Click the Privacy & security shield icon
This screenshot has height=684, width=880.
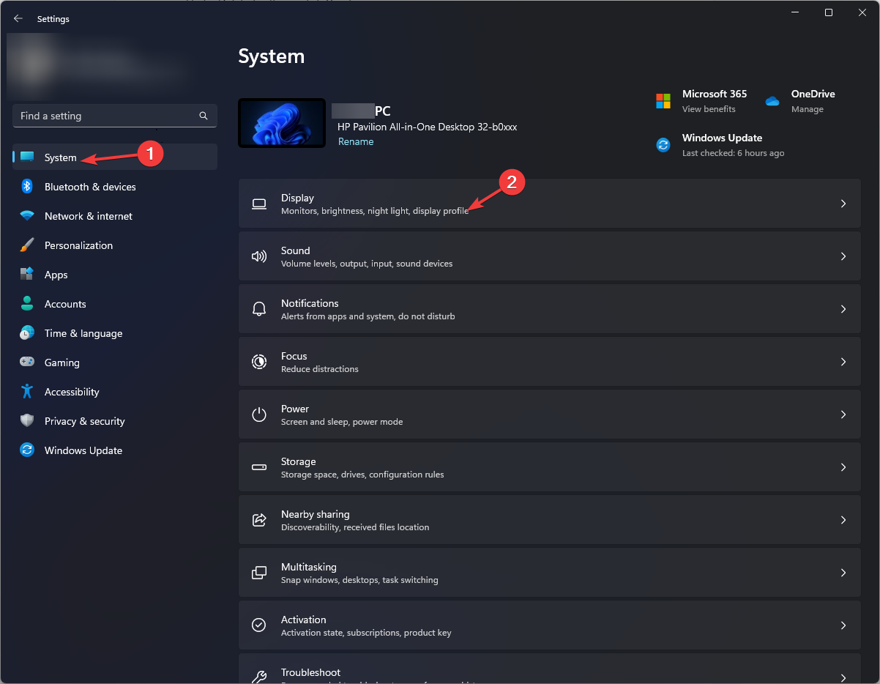point(27,421)
